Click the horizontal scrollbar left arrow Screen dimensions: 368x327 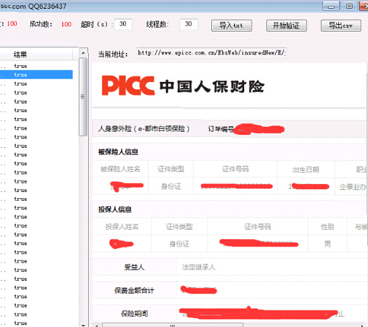(x=96, y=325)
